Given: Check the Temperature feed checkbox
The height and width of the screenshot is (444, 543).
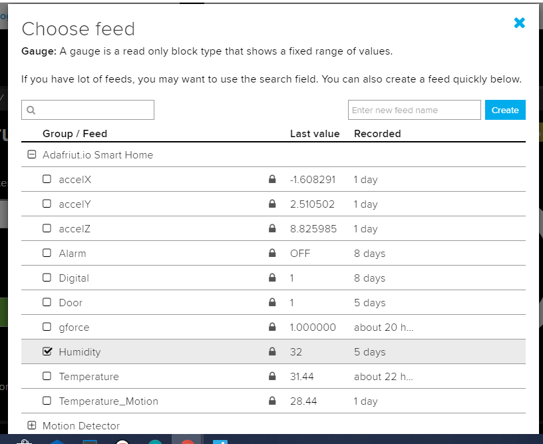Looking at the screenshot, I should click(47, 376).
